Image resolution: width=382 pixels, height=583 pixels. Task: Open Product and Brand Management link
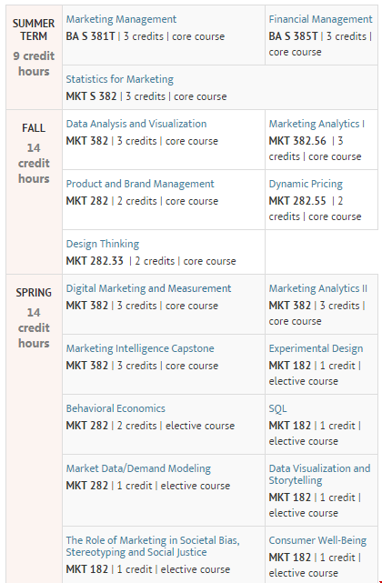[x=140, y=184]
